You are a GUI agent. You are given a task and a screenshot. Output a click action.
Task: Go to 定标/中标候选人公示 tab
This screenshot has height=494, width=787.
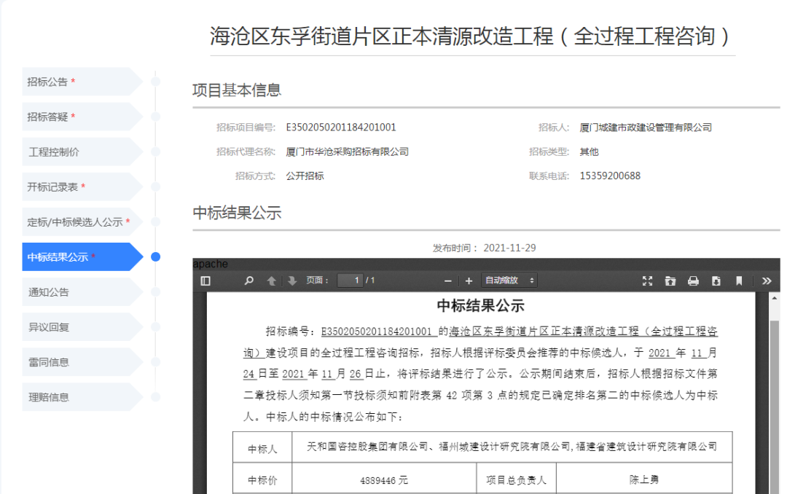[x=82, y=222]
